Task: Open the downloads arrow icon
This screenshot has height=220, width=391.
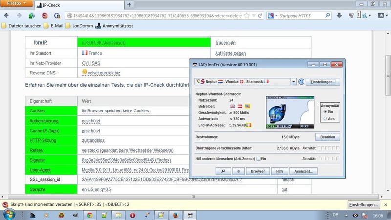Action: (x=339, y=16)
